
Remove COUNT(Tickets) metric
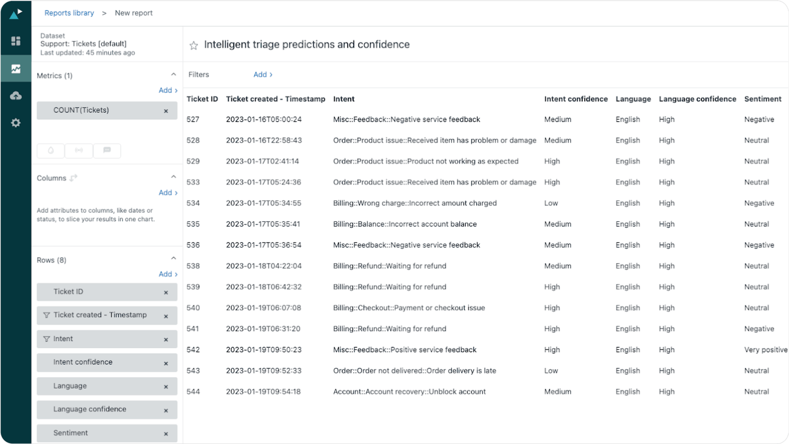point(166,111)
